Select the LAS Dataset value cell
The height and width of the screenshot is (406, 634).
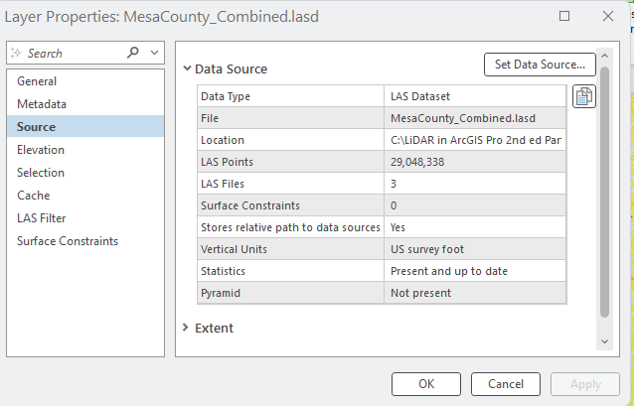coord(475,96)
